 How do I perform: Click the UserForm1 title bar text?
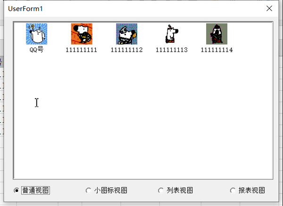click(25, 8)
